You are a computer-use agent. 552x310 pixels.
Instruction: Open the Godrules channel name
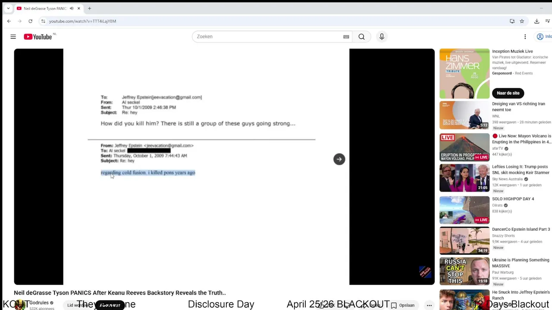coord(39,303)
